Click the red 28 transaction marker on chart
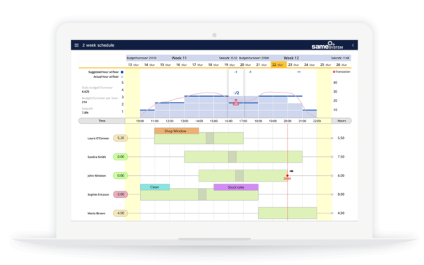The height and width of the screenshot is (265, 424). click(x=236, y=104)
